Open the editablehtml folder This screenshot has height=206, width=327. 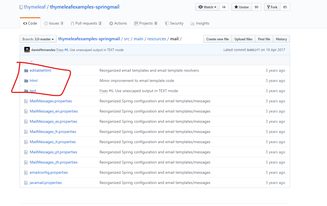coord(41,71)
